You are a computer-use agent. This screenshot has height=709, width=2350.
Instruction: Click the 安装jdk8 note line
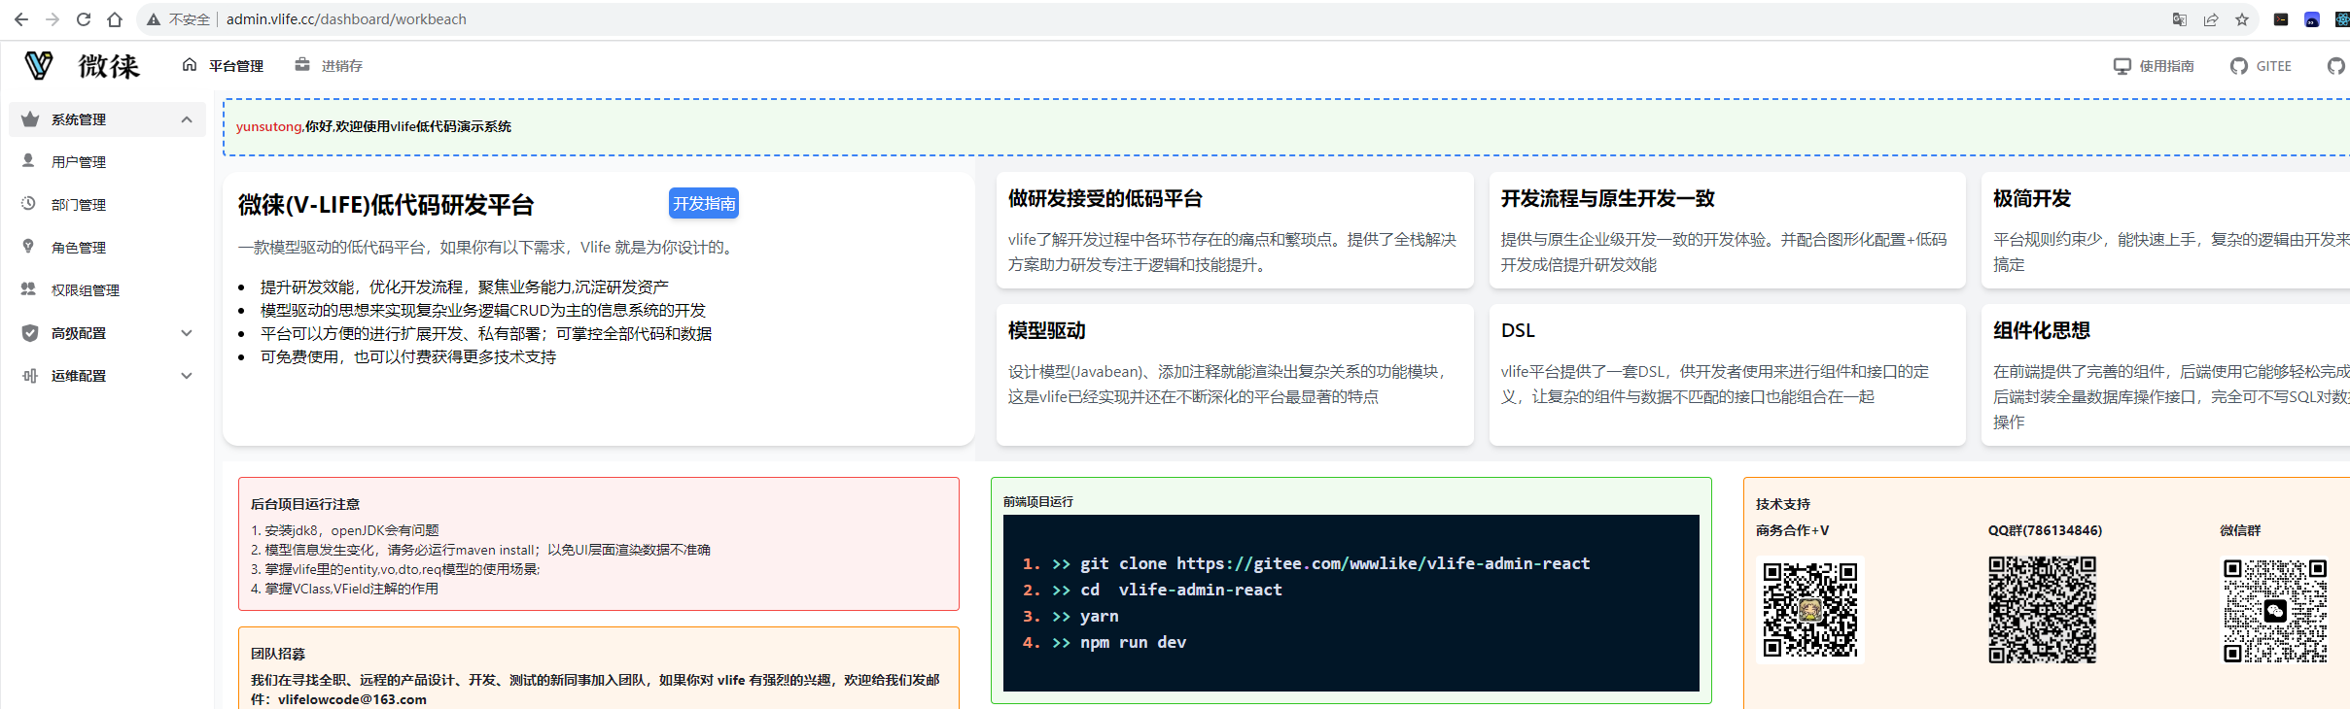pos(345,530)
